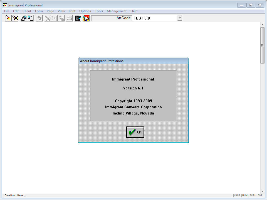Click the 'Version 6.1' text
This screenshot has height=200, width=267.
[133, 88]
